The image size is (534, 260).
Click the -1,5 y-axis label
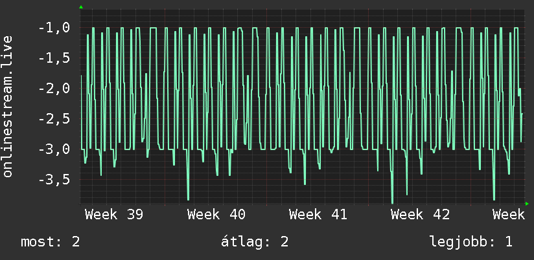54,58
